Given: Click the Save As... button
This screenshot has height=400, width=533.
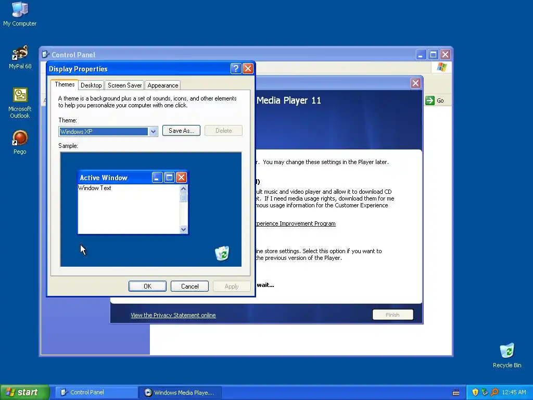Looking at the screenshot, I should click(181, 131).
